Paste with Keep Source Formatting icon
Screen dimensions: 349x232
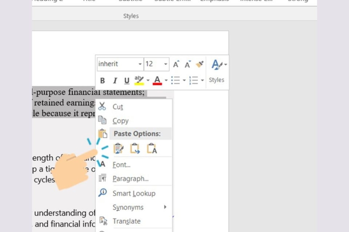click(118, 148)
